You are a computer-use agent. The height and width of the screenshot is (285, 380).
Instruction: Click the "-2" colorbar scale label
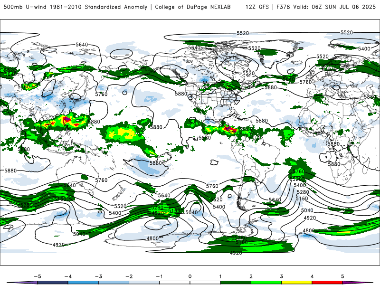(x=129, y=276)
